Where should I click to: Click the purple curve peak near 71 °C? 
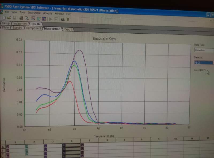pyautogui.click(x=79, y=50)
